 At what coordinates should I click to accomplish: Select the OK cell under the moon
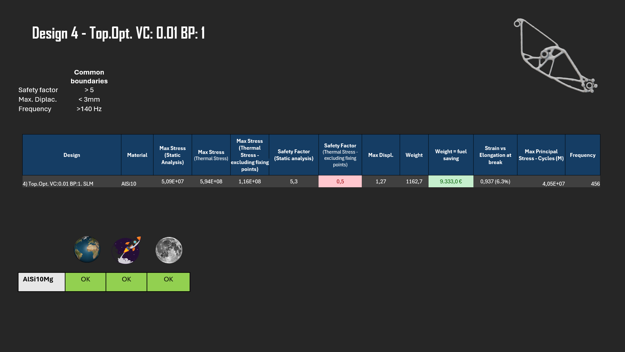point(168,282)
